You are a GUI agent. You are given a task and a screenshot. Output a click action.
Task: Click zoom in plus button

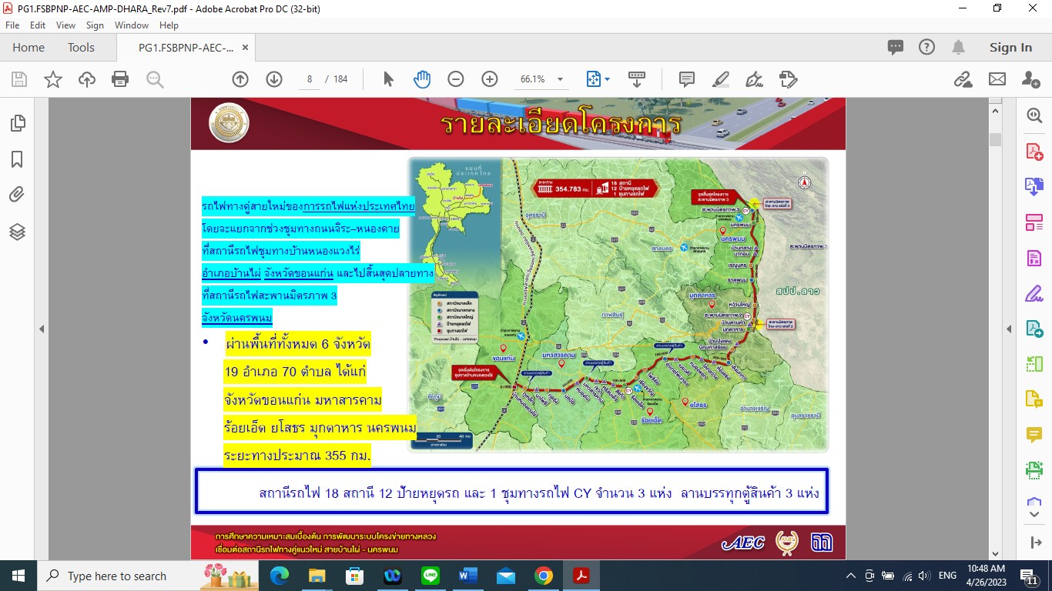490,79
